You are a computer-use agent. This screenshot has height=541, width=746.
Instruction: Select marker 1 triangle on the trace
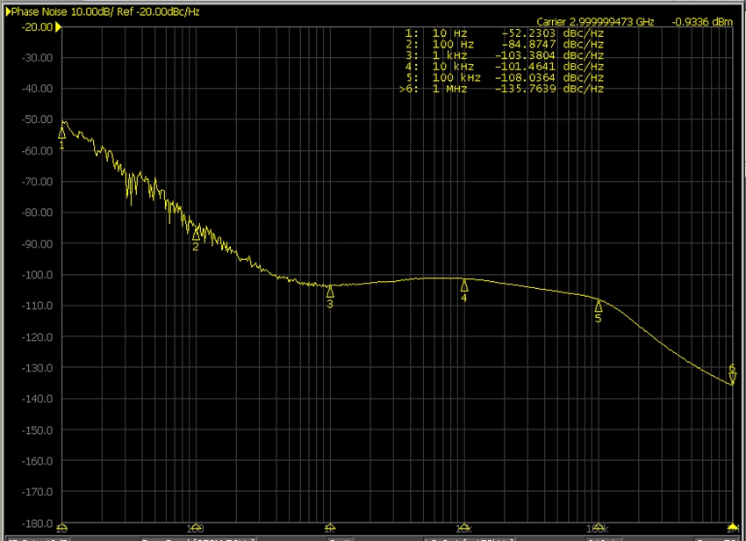(62, 132)
